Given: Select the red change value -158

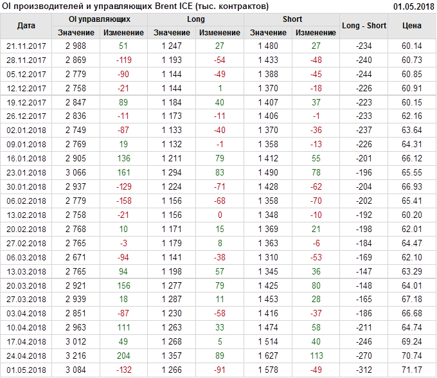Looking at the screenshot, I should pos(123,201).
